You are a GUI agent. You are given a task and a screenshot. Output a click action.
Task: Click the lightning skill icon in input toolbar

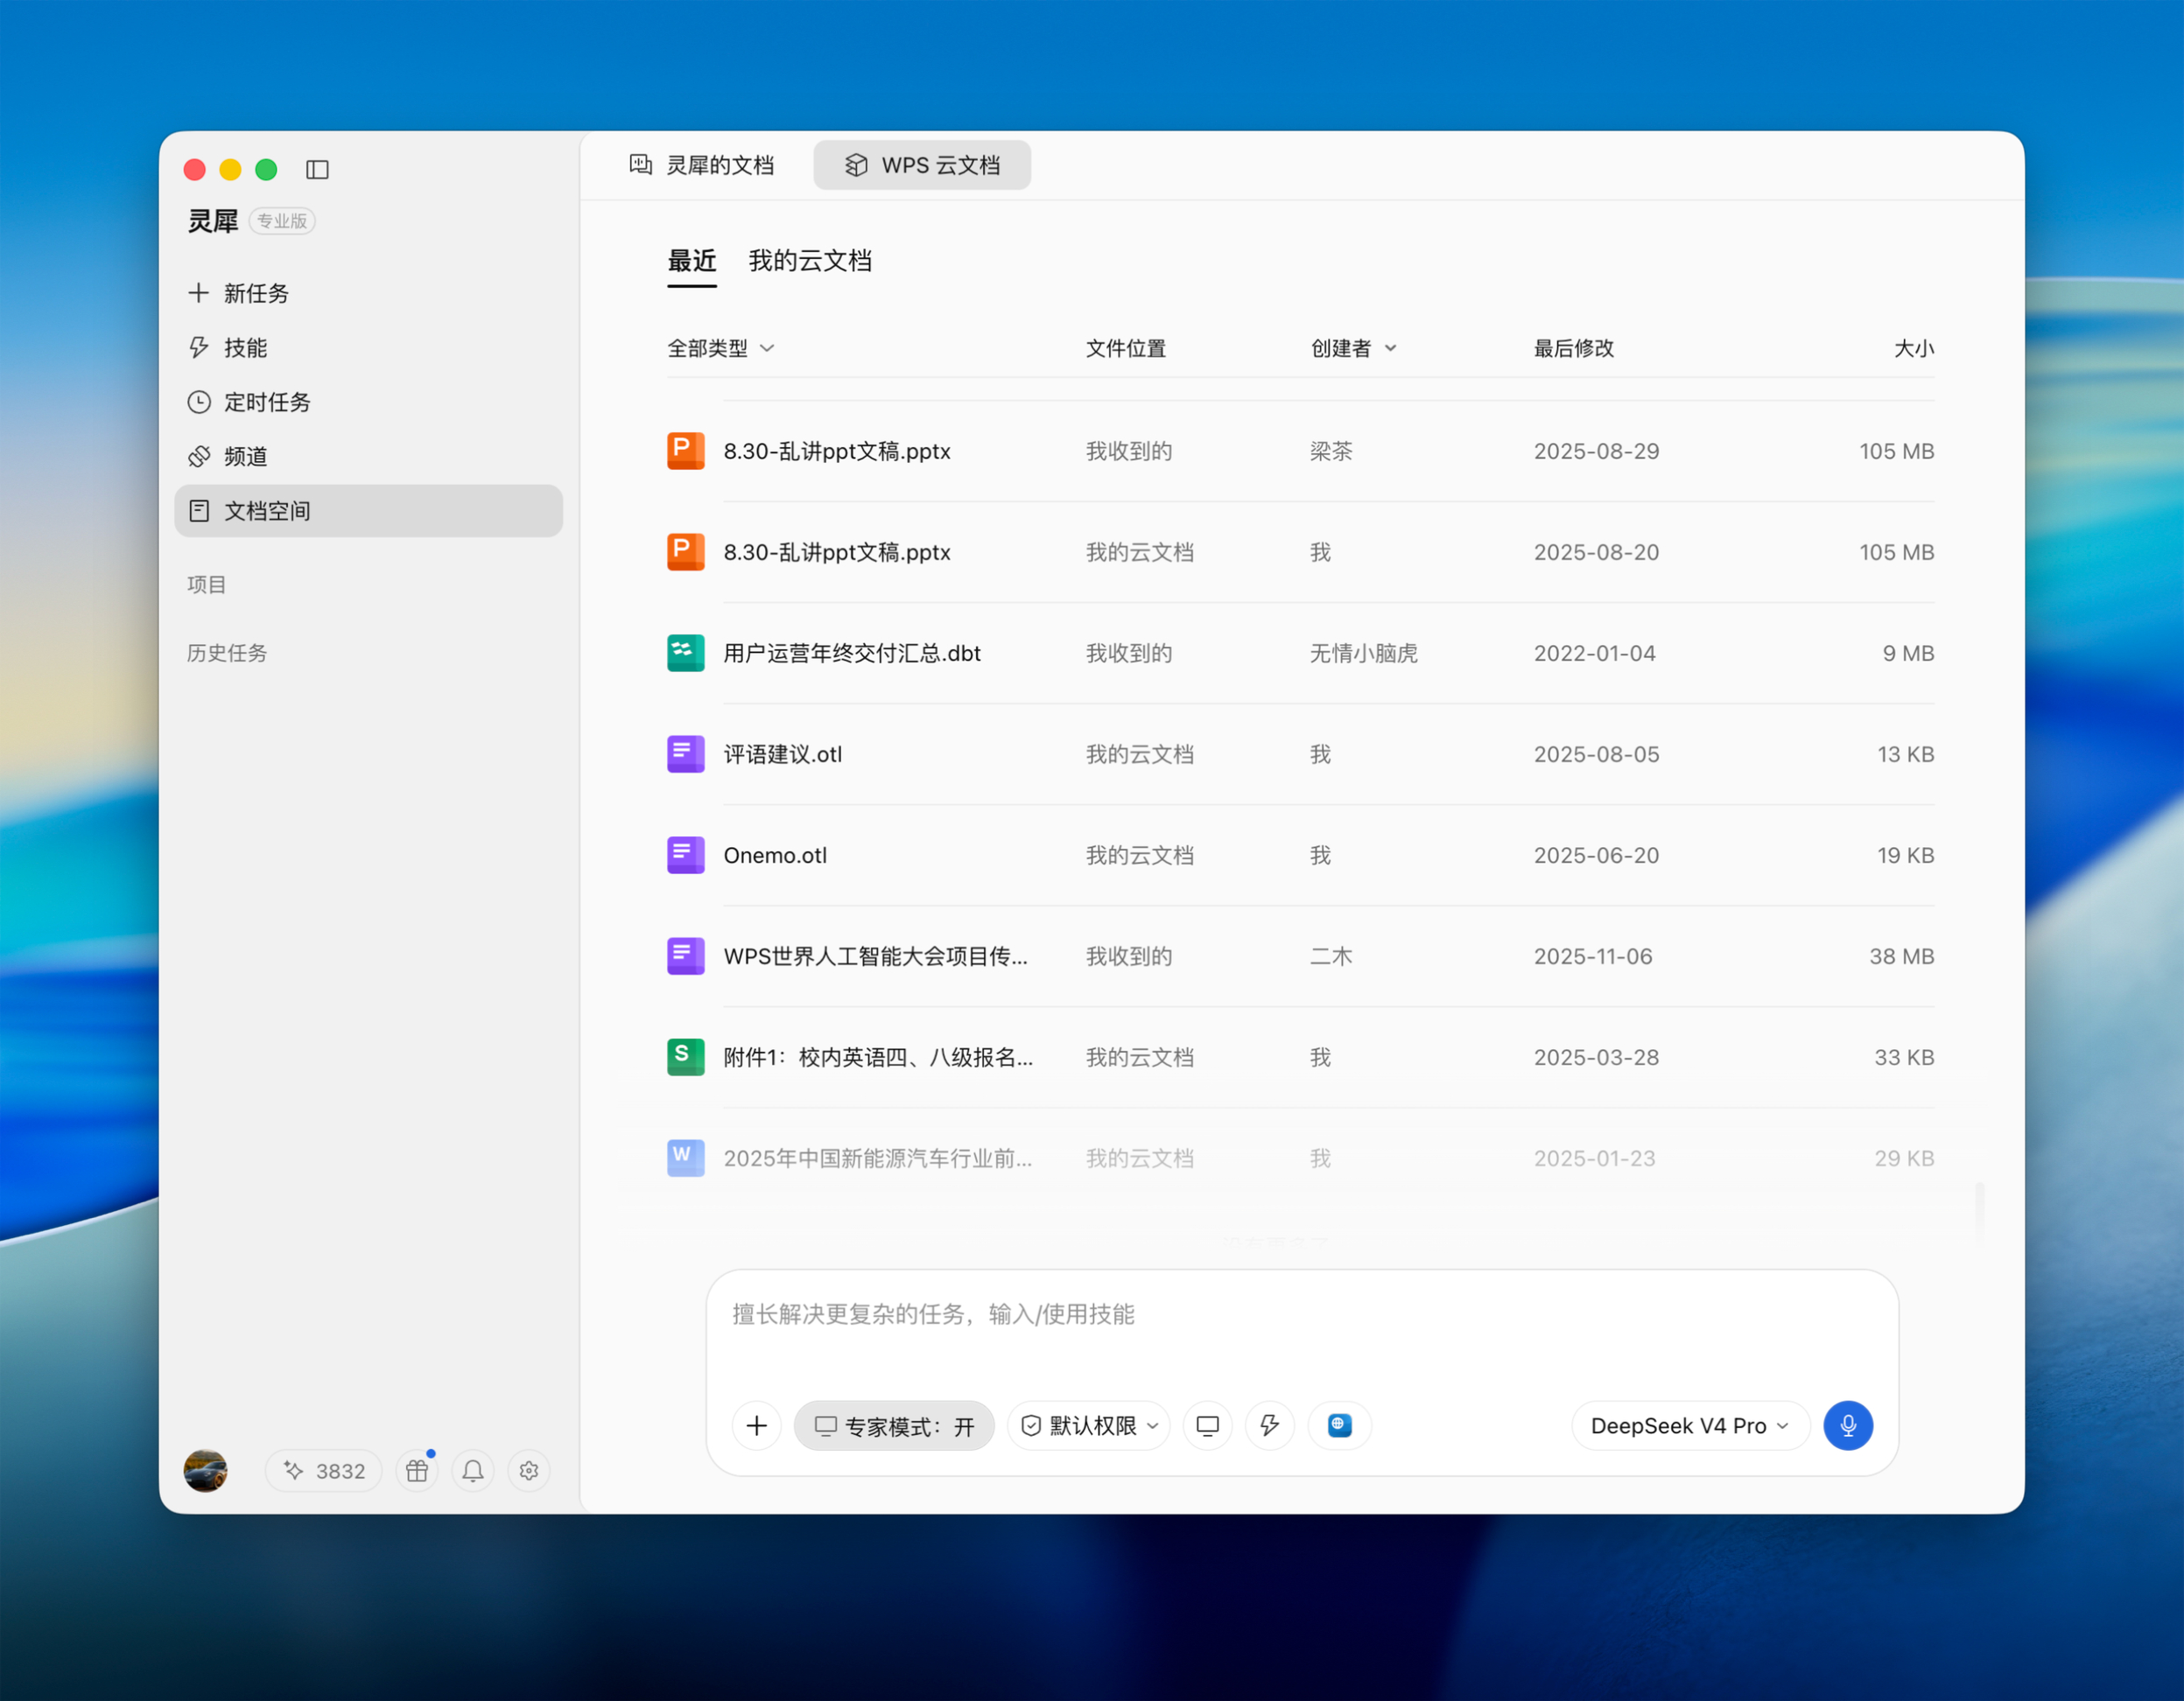point(1270,1425)
